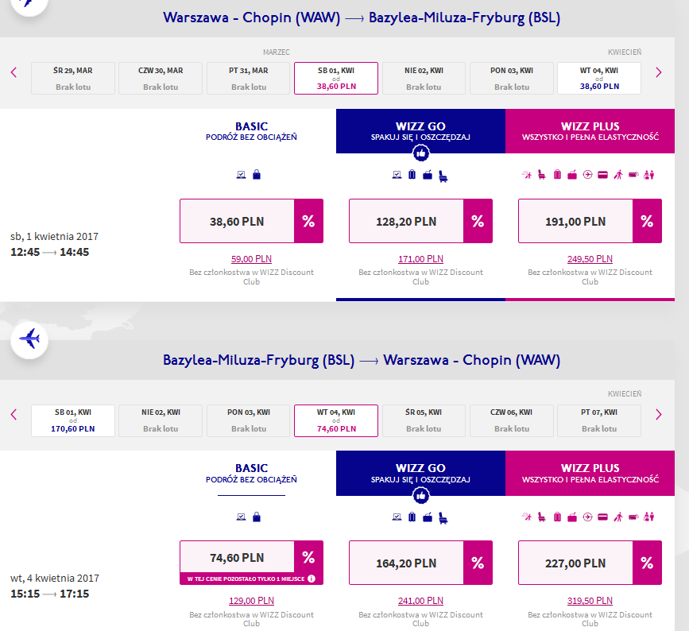Click the Warszawa - Chopin to Bazylea route heading
Image resolution: width=689 pixels, height=631 pixels.
coord(362,17)
